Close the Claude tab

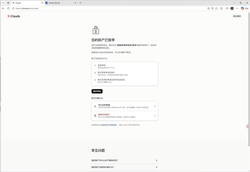(x=42, y=3)
